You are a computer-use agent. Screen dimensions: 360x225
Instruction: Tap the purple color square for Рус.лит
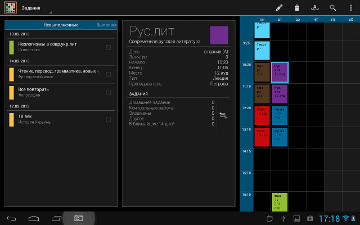pos(219,35)
